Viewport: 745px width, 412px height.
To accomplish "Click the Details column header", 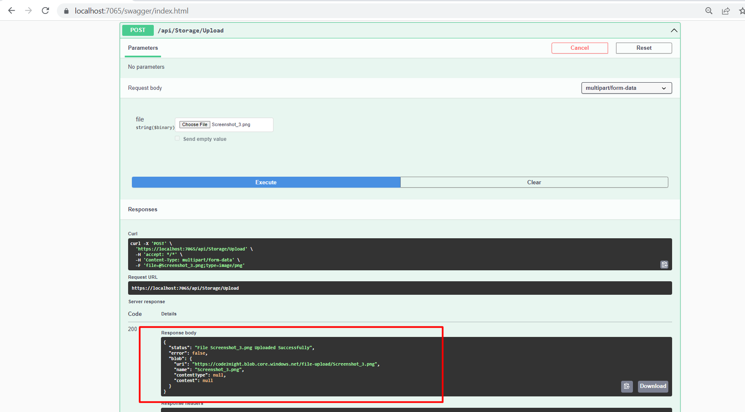I will [x=169, y=314].
